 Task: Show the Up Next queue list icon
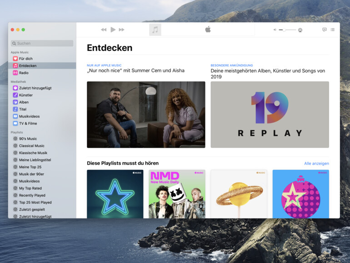tap(333, 30)
